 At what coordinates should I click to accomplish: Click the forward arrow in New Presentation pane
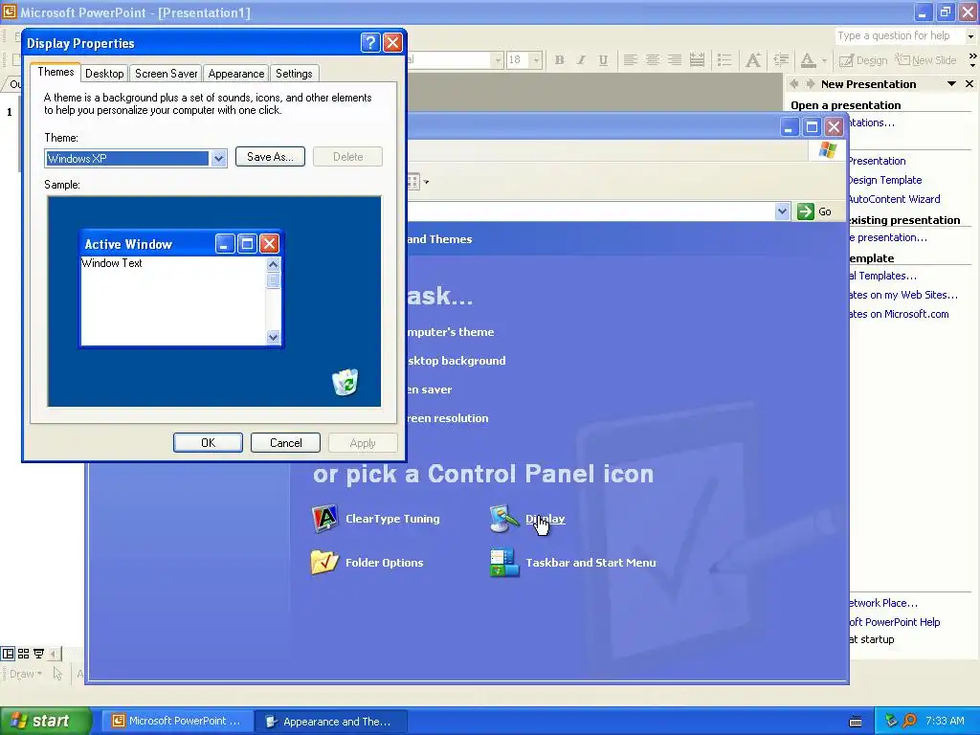810,84
